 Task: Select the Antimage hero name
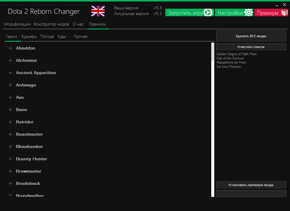tap(26, 85)
